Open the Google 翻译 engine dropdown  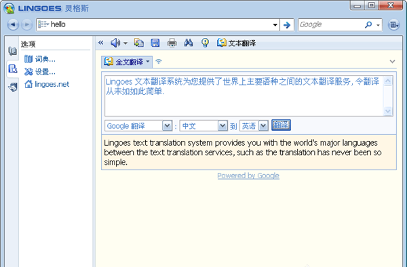(138, 126)
